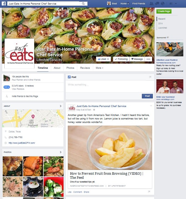Click the privacy shortcuts icon

171,4
